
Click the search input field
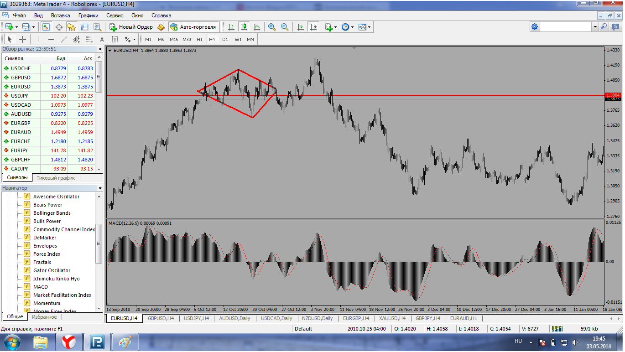click(566, 27)
